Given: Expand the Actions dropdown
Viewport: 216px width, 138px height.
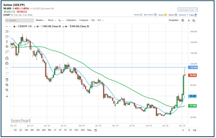Looking at the screenshot, I should pyautogui.click(x=183, y=15).
